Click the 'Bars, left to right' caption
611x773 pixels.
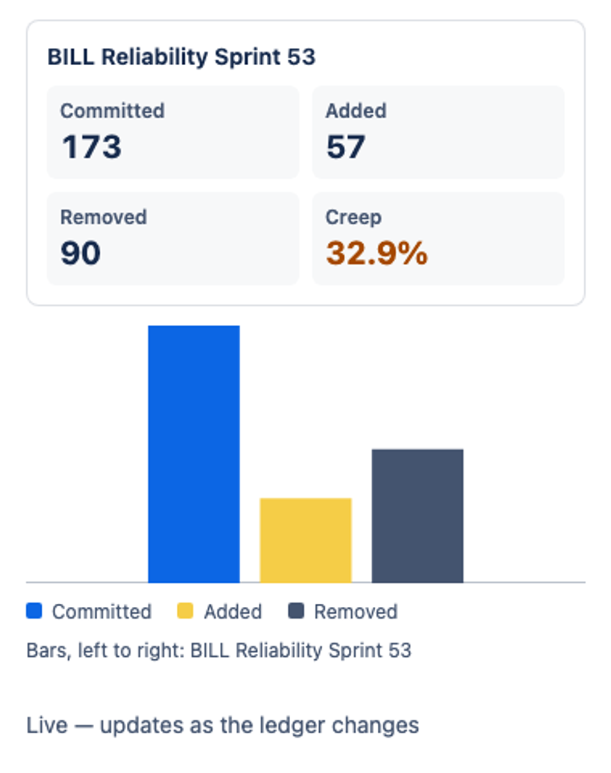point(219,651)
